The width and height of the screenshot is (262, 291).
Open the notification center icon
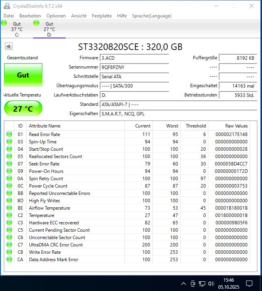[249, 284]
